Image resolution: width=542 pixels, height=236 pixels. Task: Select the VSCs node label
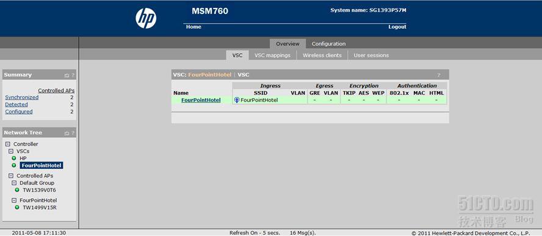(x=23, y=151)
